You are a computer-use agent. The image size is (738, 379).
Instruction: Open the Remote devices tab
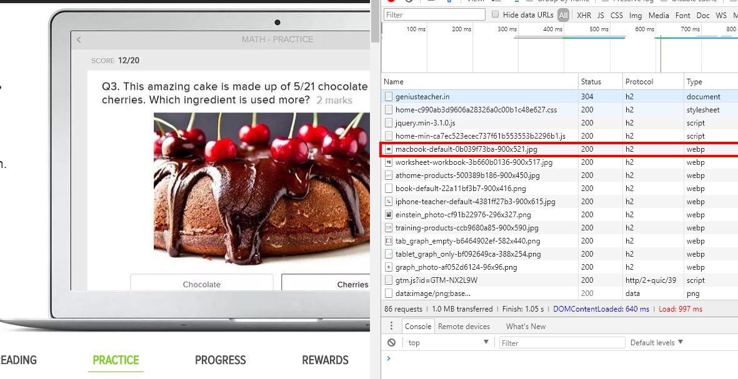(464, 327)
